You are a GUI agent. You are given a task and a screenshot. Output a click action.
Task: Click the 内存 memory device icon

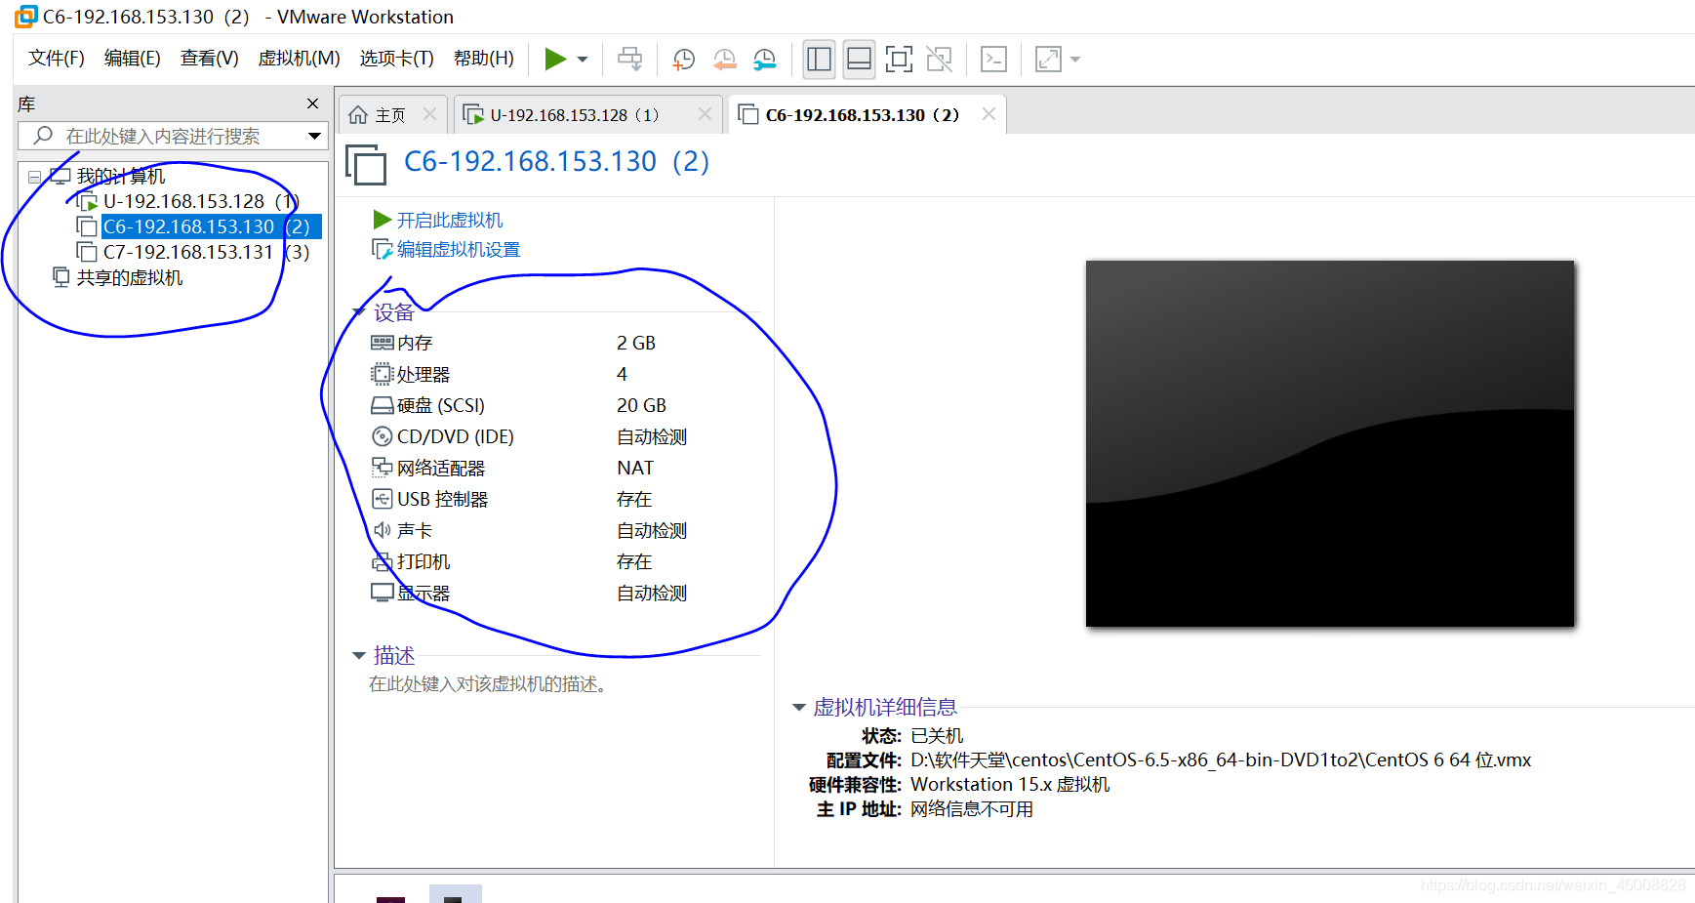(383, 343)
